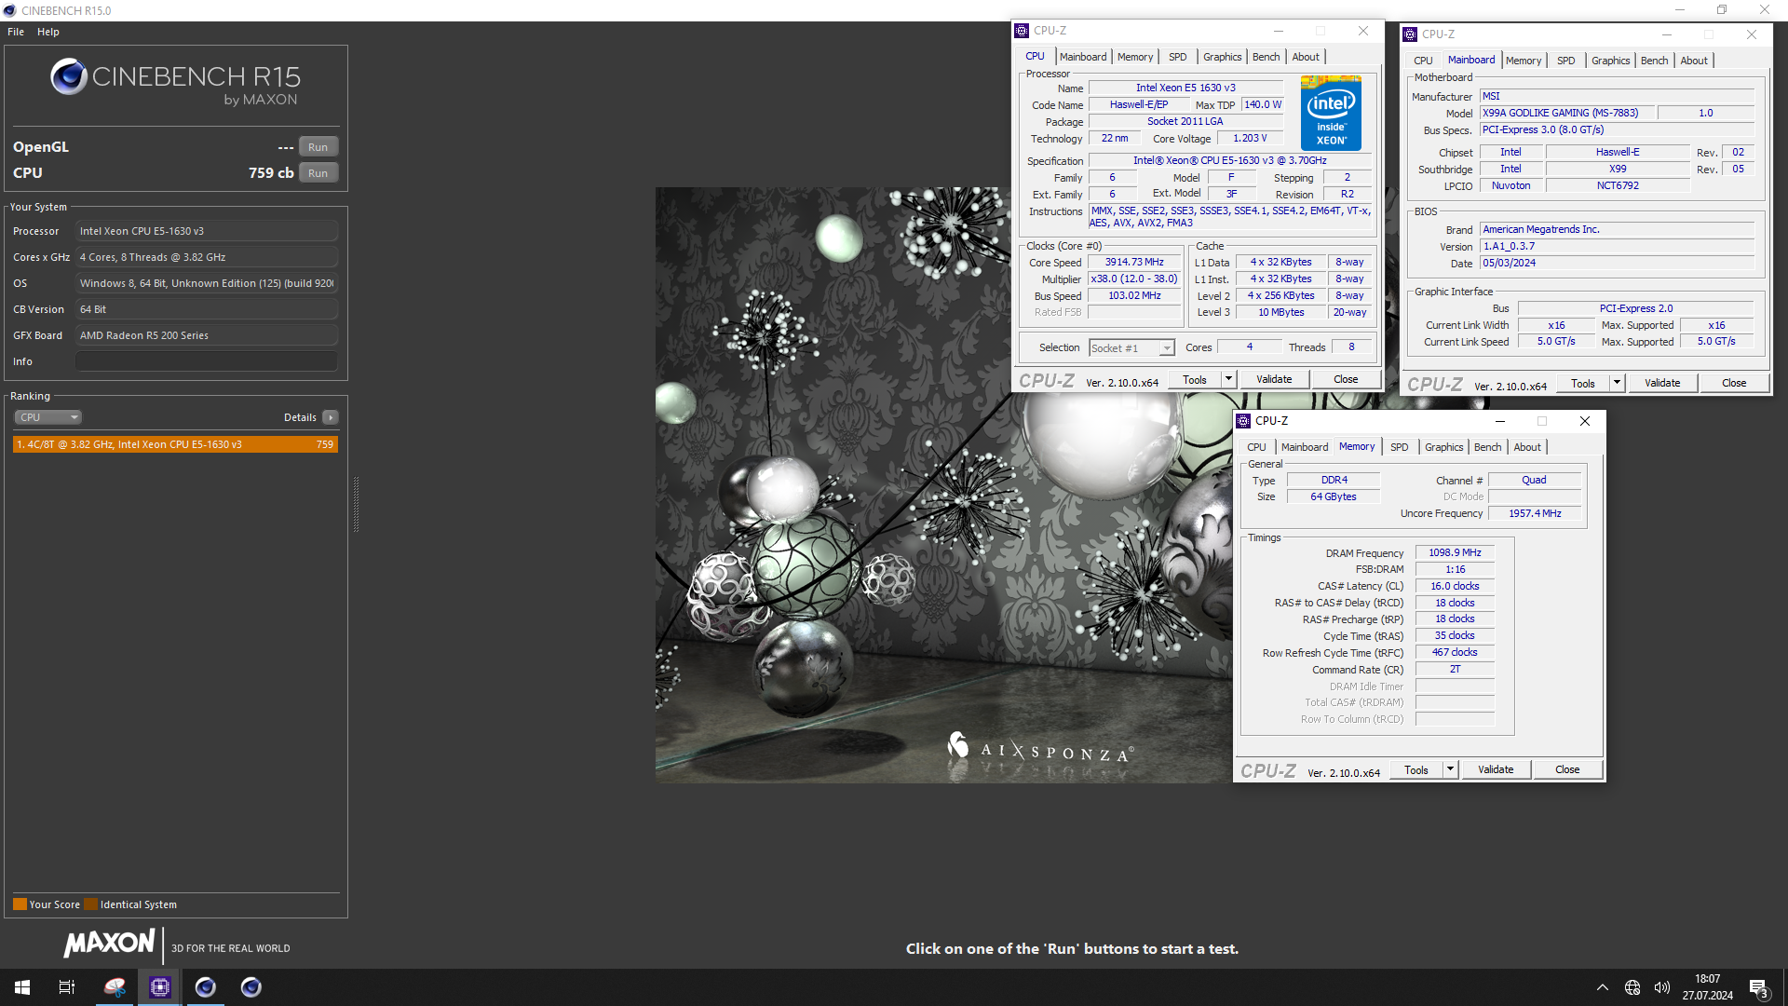
Task: Open volume control tray icon
Action: click(x=1662, y=987)
